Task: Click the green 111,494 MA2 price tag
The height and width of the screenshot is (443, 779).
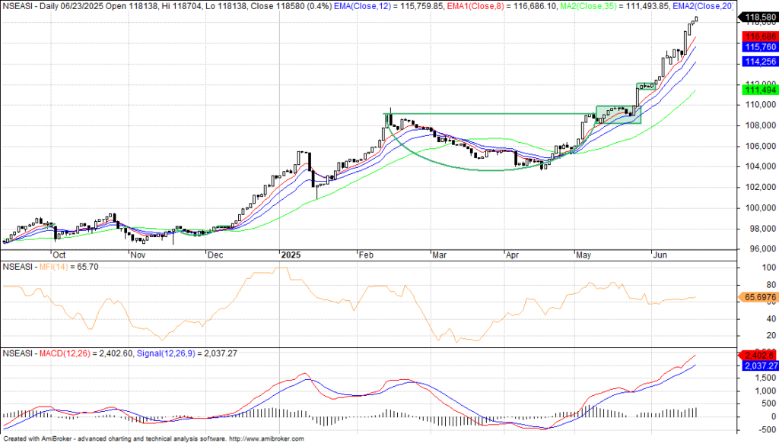Action: tap(758, 90)
